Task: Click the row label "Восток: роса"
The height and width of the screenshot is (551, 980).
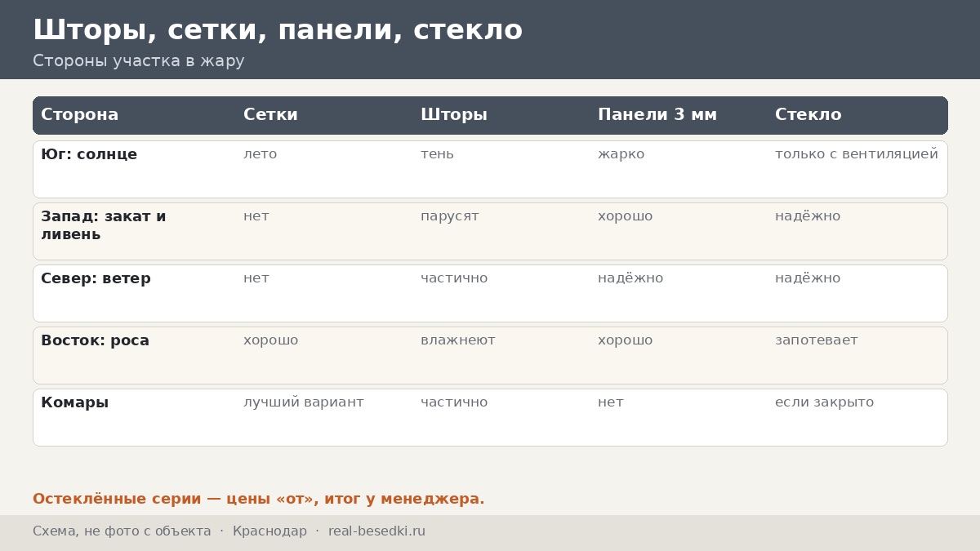Action: (x=95, y=340)
